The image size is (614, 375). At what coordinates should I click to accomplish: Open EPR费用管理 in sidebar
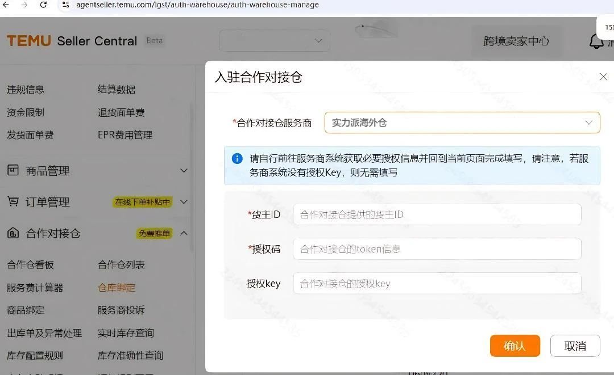(x=125, y=135)
